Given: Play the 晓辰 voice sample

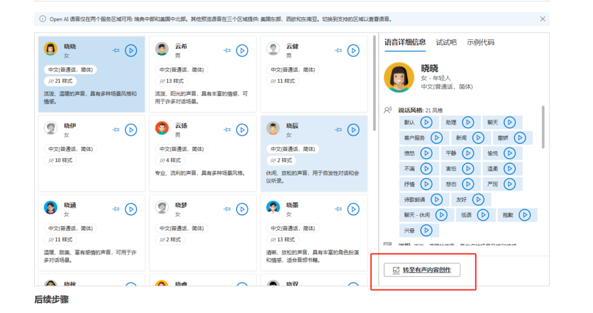Looking at the screenshot, I should 353,130.
